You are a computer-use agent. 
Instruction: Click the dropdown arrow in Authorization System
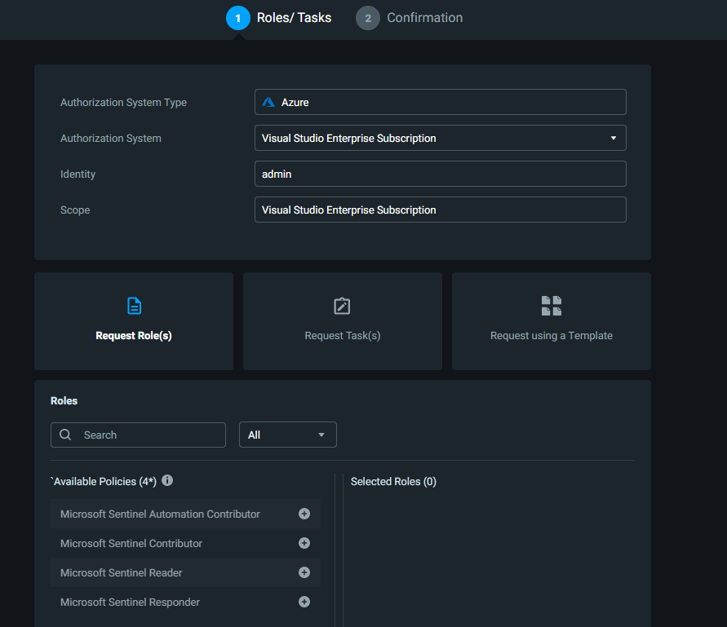click(x=614, y=138)
